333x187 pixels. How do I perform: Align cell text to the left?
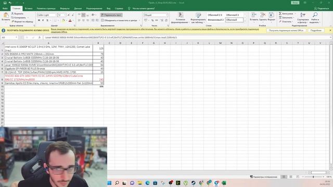(79, 20)
